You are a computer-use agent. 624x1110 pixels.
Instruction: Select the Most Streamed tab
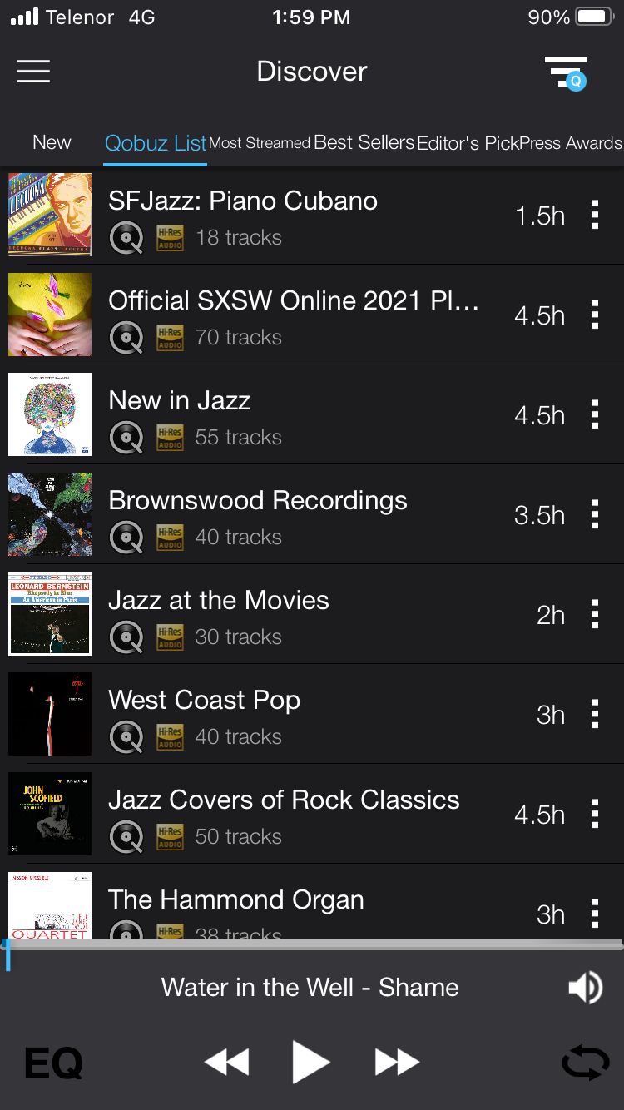click(x=259, y=143)
